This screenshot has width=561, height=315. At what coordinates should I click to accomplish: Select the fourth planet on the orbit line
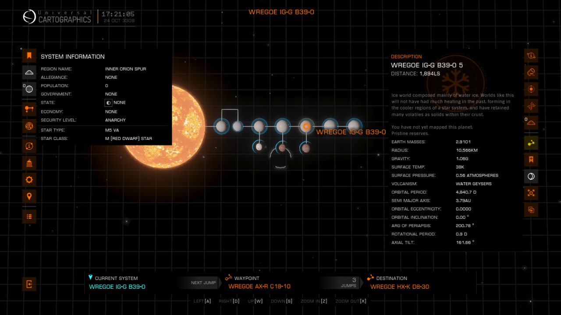pos(282,127)
